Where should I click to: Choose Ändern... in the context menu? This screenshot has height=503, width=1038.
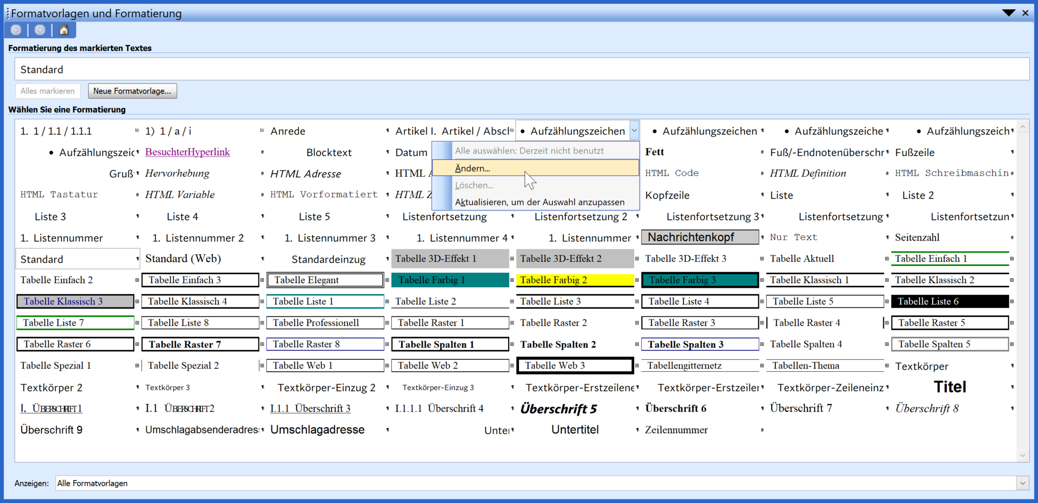click(x=535, y=168)
